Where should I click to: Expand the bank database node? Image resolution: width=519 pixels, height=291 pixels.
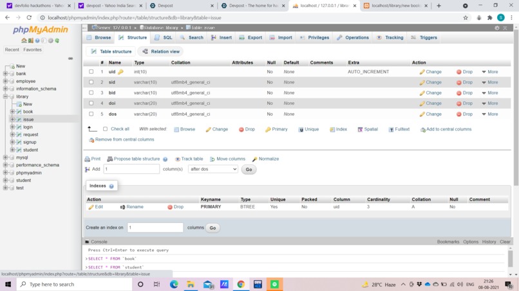click(5, 74)
